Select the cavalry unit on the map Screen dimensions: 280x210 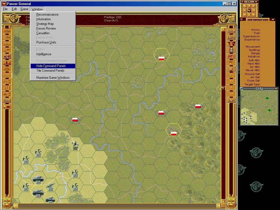tap(75, 145)
